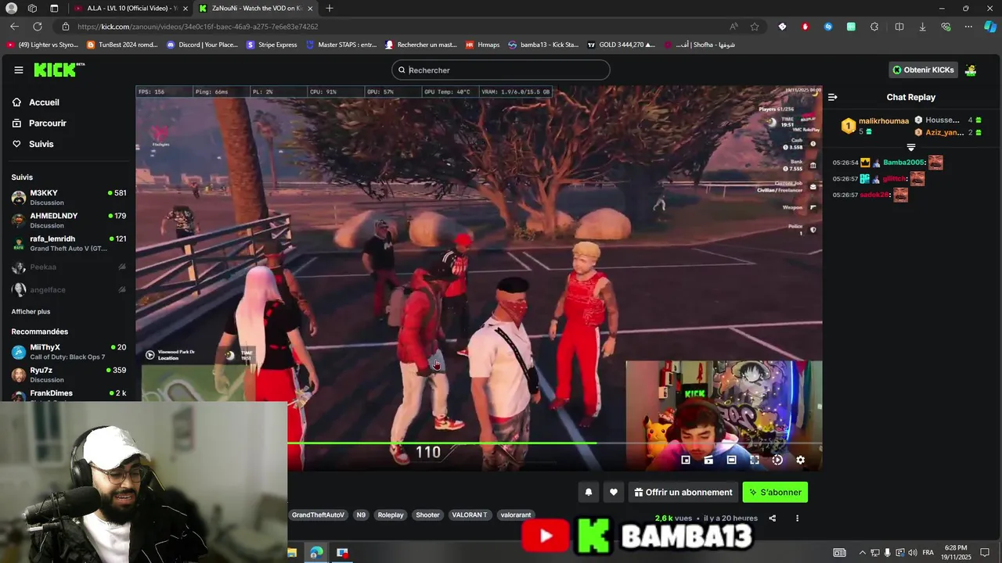Select the valorarant tag

pyautogui.click(x=516, y=515)
